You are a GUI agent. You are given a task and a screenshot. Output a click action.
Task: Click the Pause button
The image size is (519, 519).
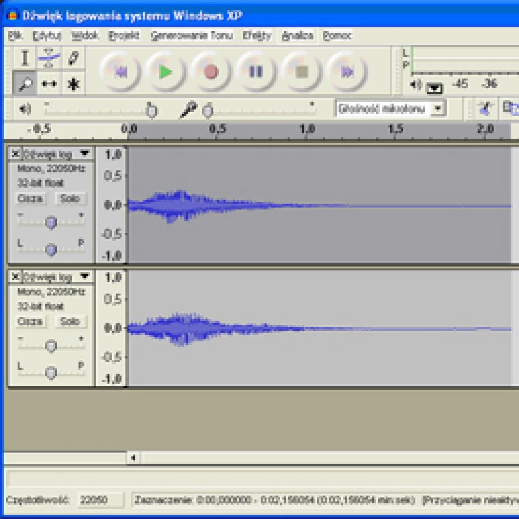click(256, 71)
